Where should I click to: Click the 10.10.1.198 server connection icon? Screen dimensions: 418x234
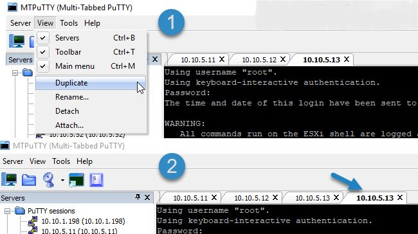33,221
